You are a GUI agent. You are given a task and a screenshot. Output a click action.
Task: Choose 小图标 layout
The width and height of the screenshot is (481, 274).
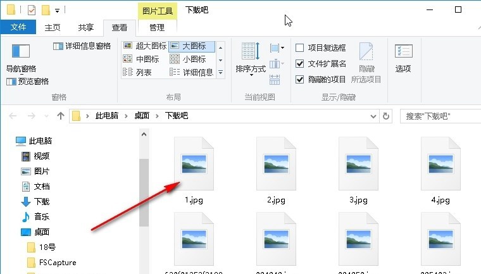pyautogui.click(x=188, y=59)
